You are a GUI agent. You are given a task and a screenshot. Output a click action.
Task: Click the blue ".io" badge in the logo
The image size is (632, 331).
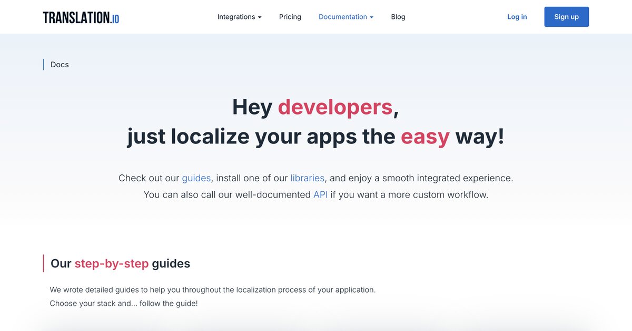(x=114, y=17)
